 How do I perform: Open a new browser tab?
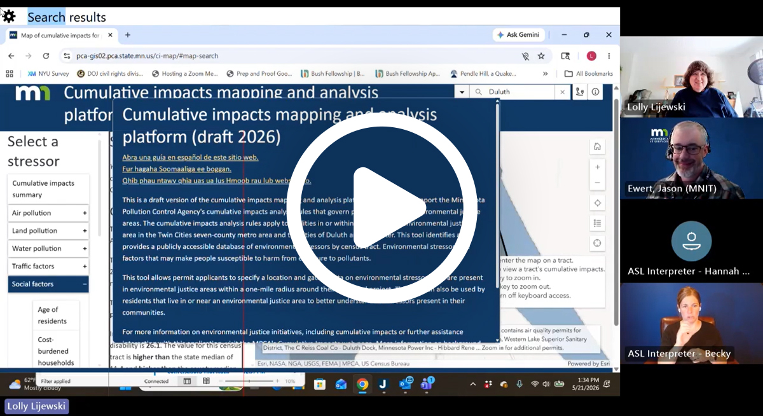pyautogui.click(x=127, y=35)
